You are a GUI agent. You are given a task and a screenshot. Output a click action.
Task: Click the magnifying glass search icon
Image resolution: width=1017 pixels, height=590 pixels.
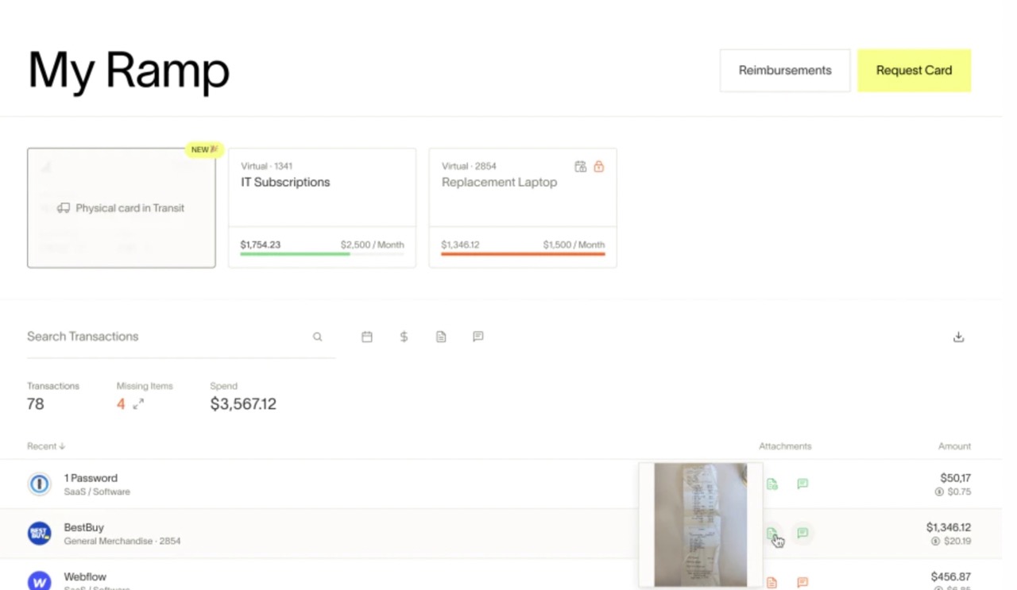(317, 337)
